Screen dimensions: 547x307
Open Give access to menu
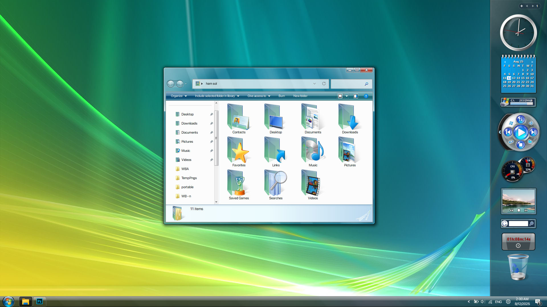click(x=259, y=96)
